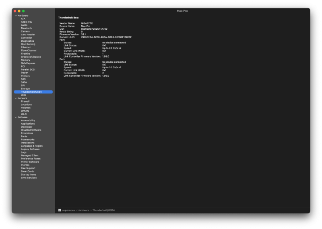This screenshot has height=229, width=322.
Task: Open Profiles under Software
Action: (x=25, y=165)
